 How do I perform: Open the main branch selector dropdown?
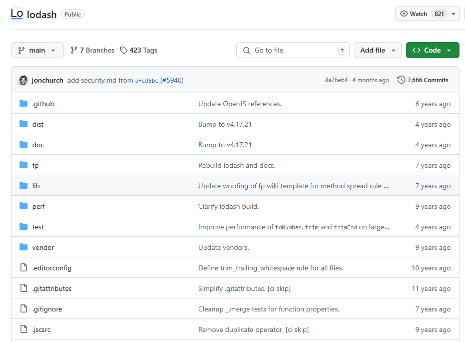[x=37, y=50]
